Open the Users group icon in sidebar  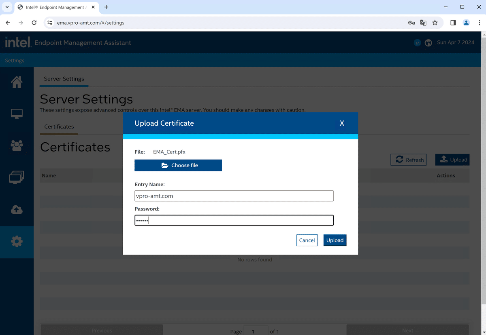tap(17, 145)
